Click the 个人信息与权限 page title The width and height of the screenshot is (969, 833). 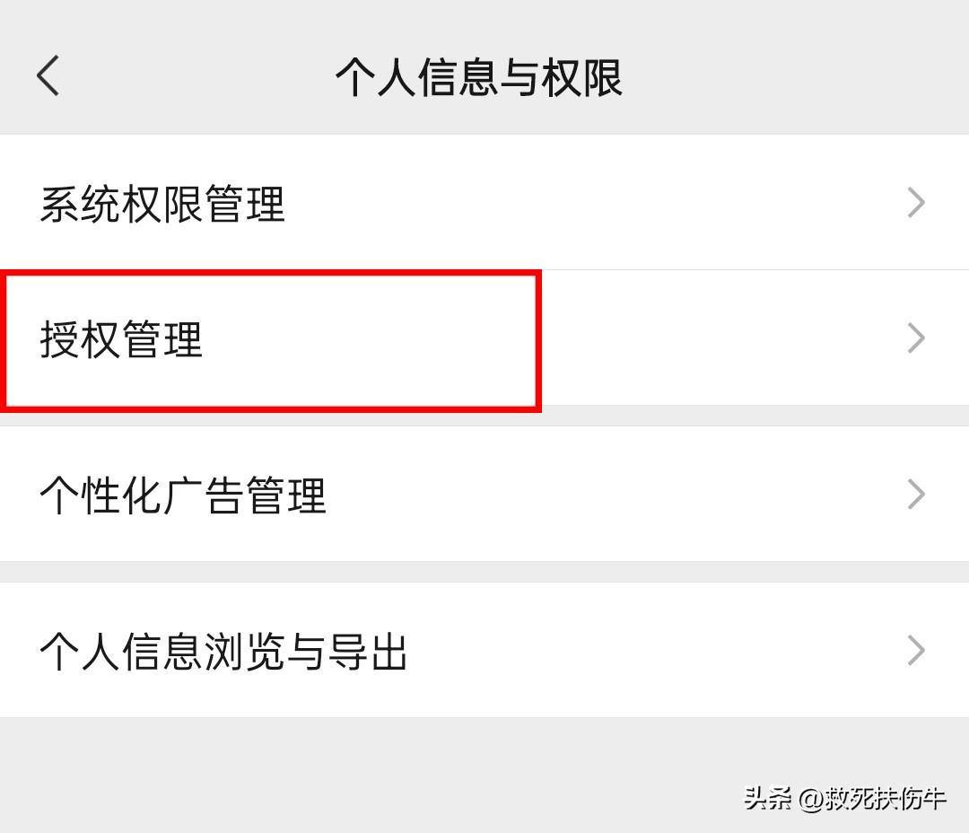[478, 77]
